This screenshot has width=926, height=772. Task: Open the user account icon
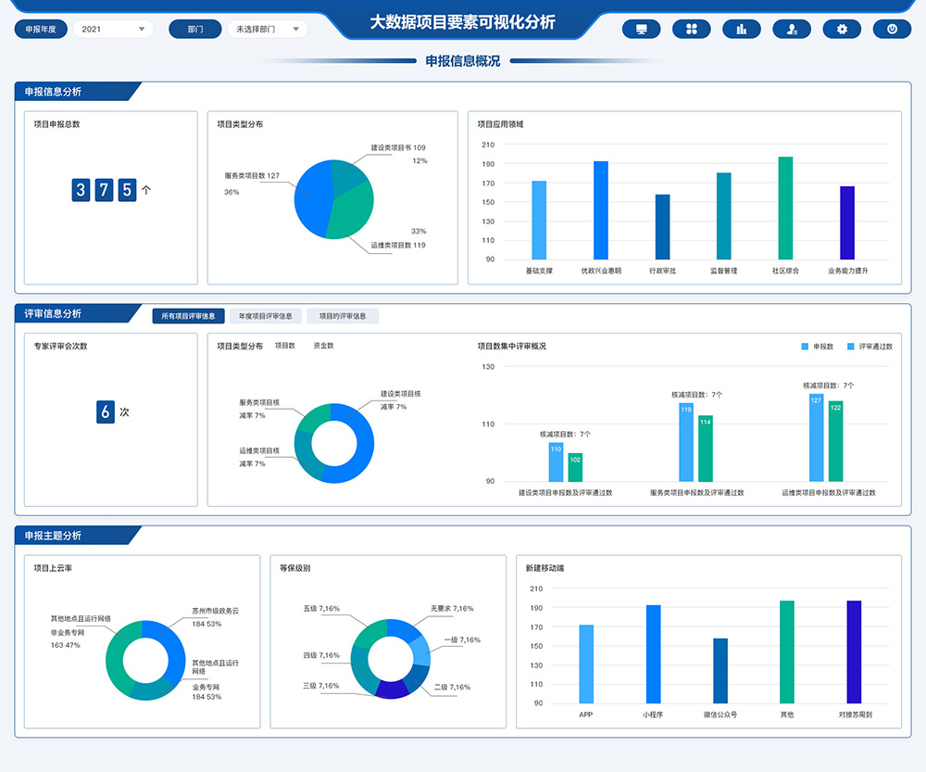792,29
